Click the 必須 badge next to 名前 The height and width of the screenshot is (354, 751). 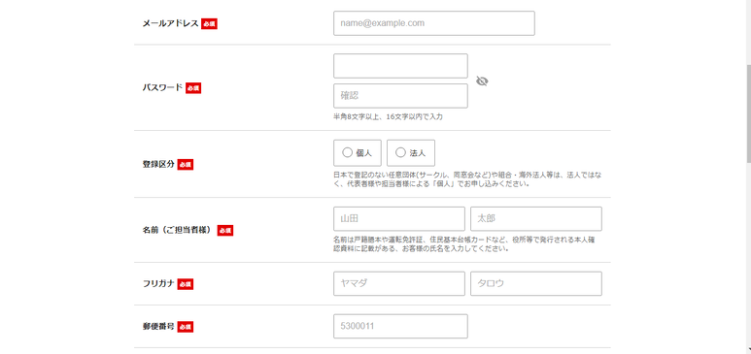pyautogui.click(x=225, y=230)
